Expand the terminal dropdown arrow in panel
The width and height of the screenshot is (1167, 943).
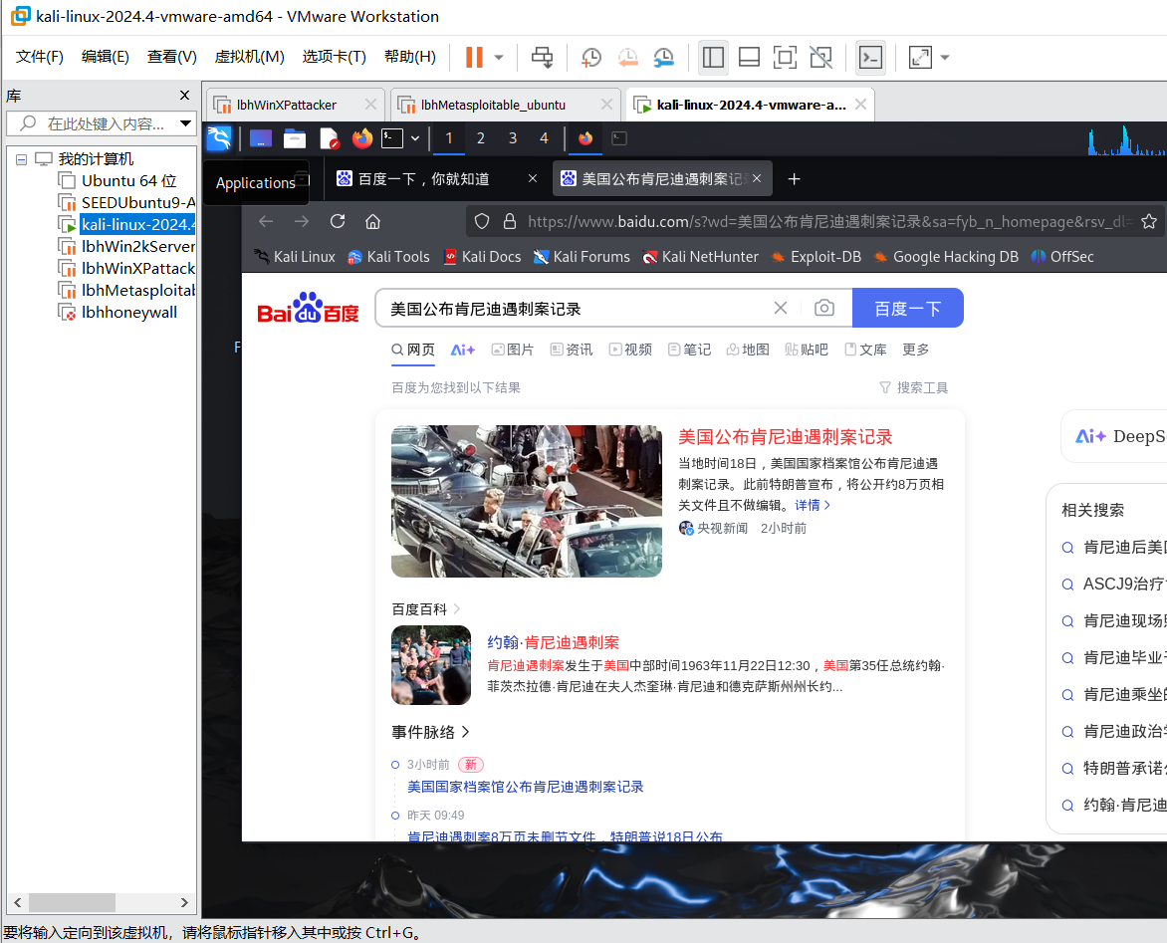[415, 138]
